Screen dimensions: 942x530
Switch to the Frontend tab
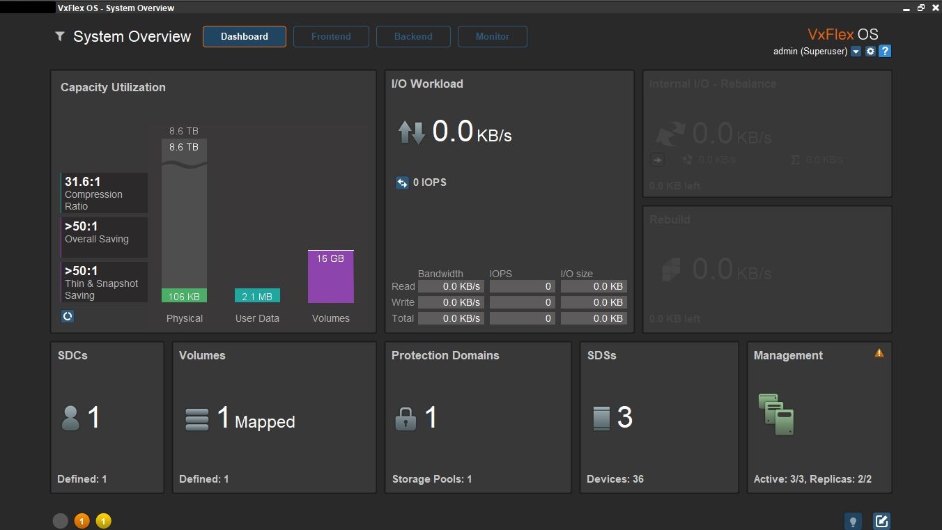point(331,36)
